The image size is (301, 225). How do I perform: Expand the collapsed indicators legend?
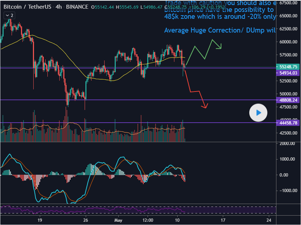[9, 16]
